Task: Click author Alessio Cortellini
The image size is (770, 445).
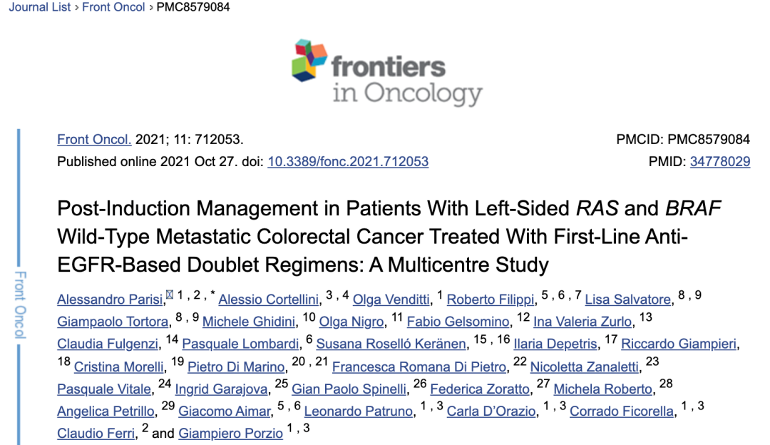Action: point(270,300)
